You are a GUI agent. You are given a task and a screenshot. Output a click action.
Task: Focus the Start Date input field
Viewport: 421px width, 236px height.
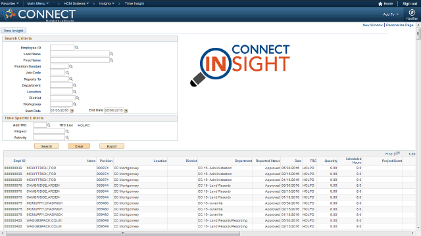pos(60,110)
